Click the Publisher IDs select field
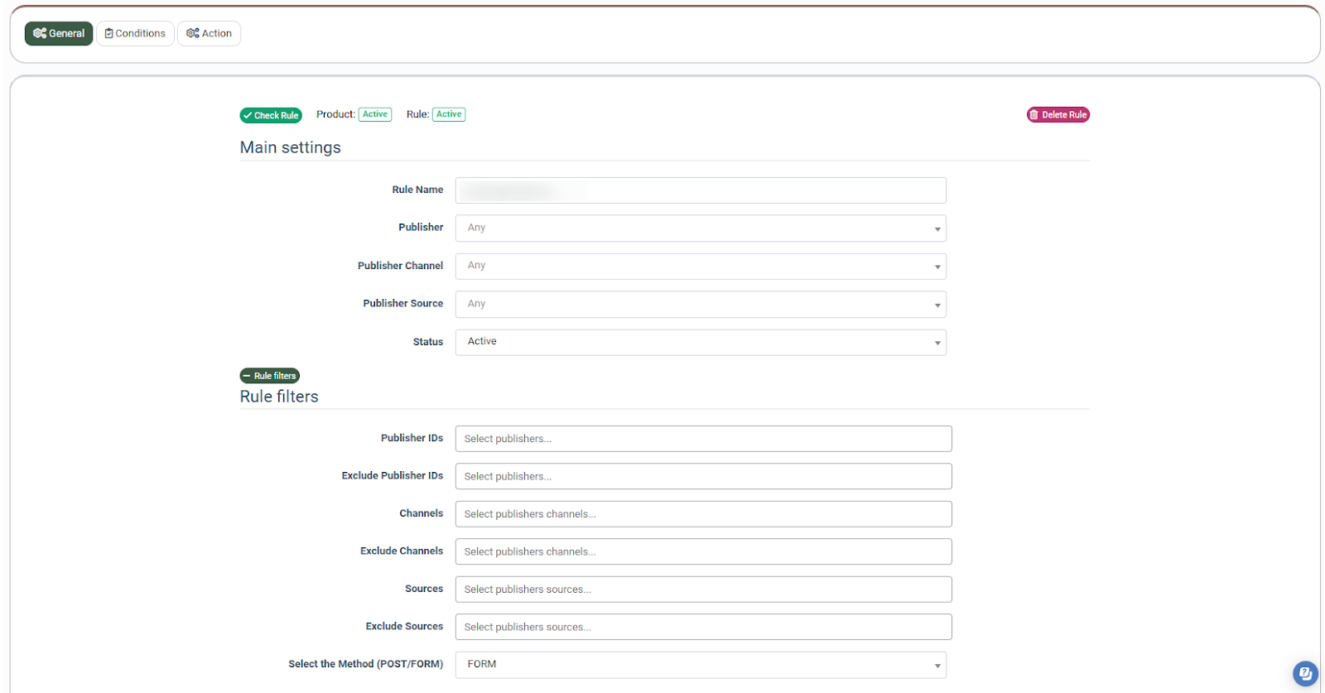 pyautogui.click(x=703, y=439)
